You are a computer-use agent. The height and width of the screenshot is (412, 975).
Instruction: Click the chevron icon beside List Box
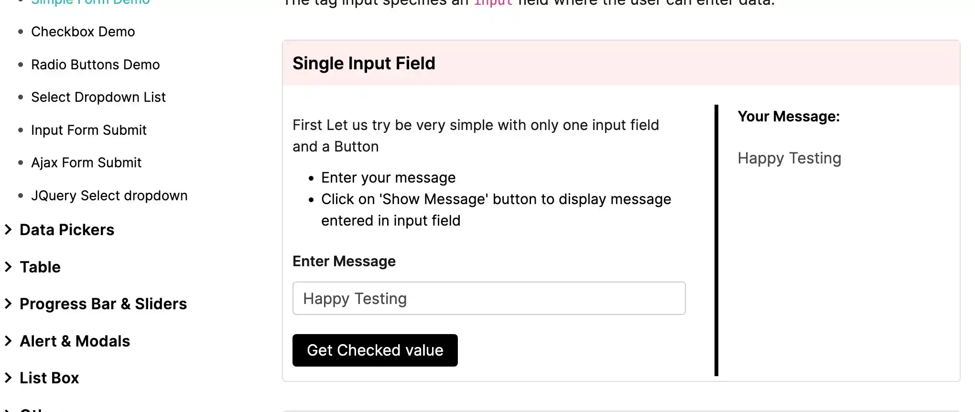coord(8,378)
